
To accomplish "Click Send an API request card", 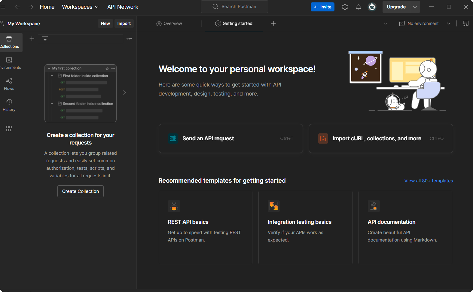I will click(x=231, y=138).
